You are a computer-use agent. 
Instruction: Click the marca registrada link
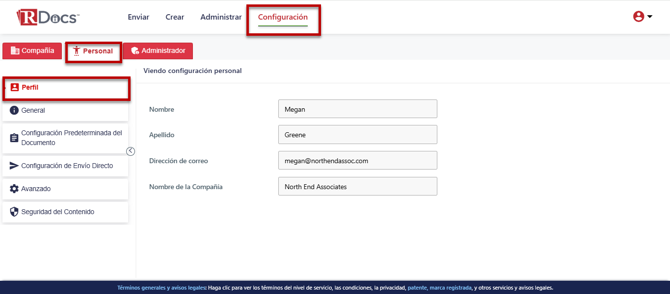click(x=451, y=288)
